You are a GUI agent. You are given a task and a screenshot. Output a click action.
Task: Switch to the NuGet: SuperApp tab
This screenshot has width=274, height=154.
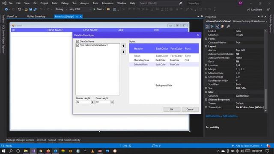pyautogui.click(x=36, y=17)
